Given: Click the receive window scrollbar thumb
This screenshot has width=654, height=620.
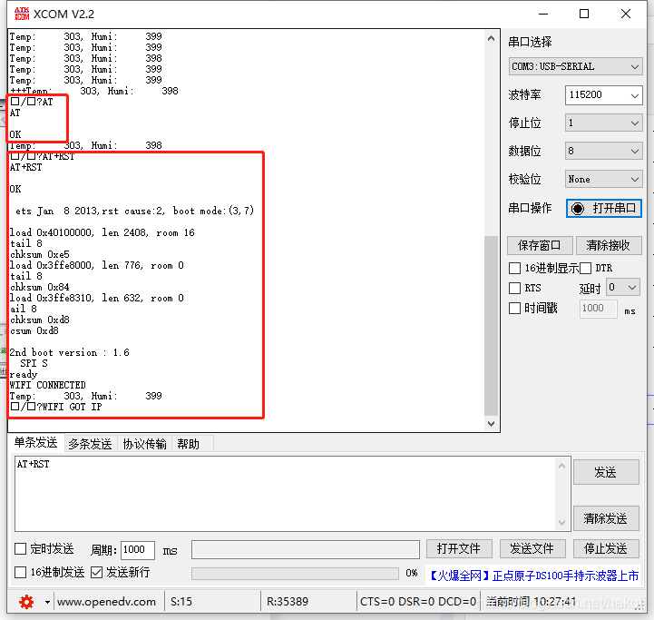Looking at the screenshot, I should click(491, 326).
